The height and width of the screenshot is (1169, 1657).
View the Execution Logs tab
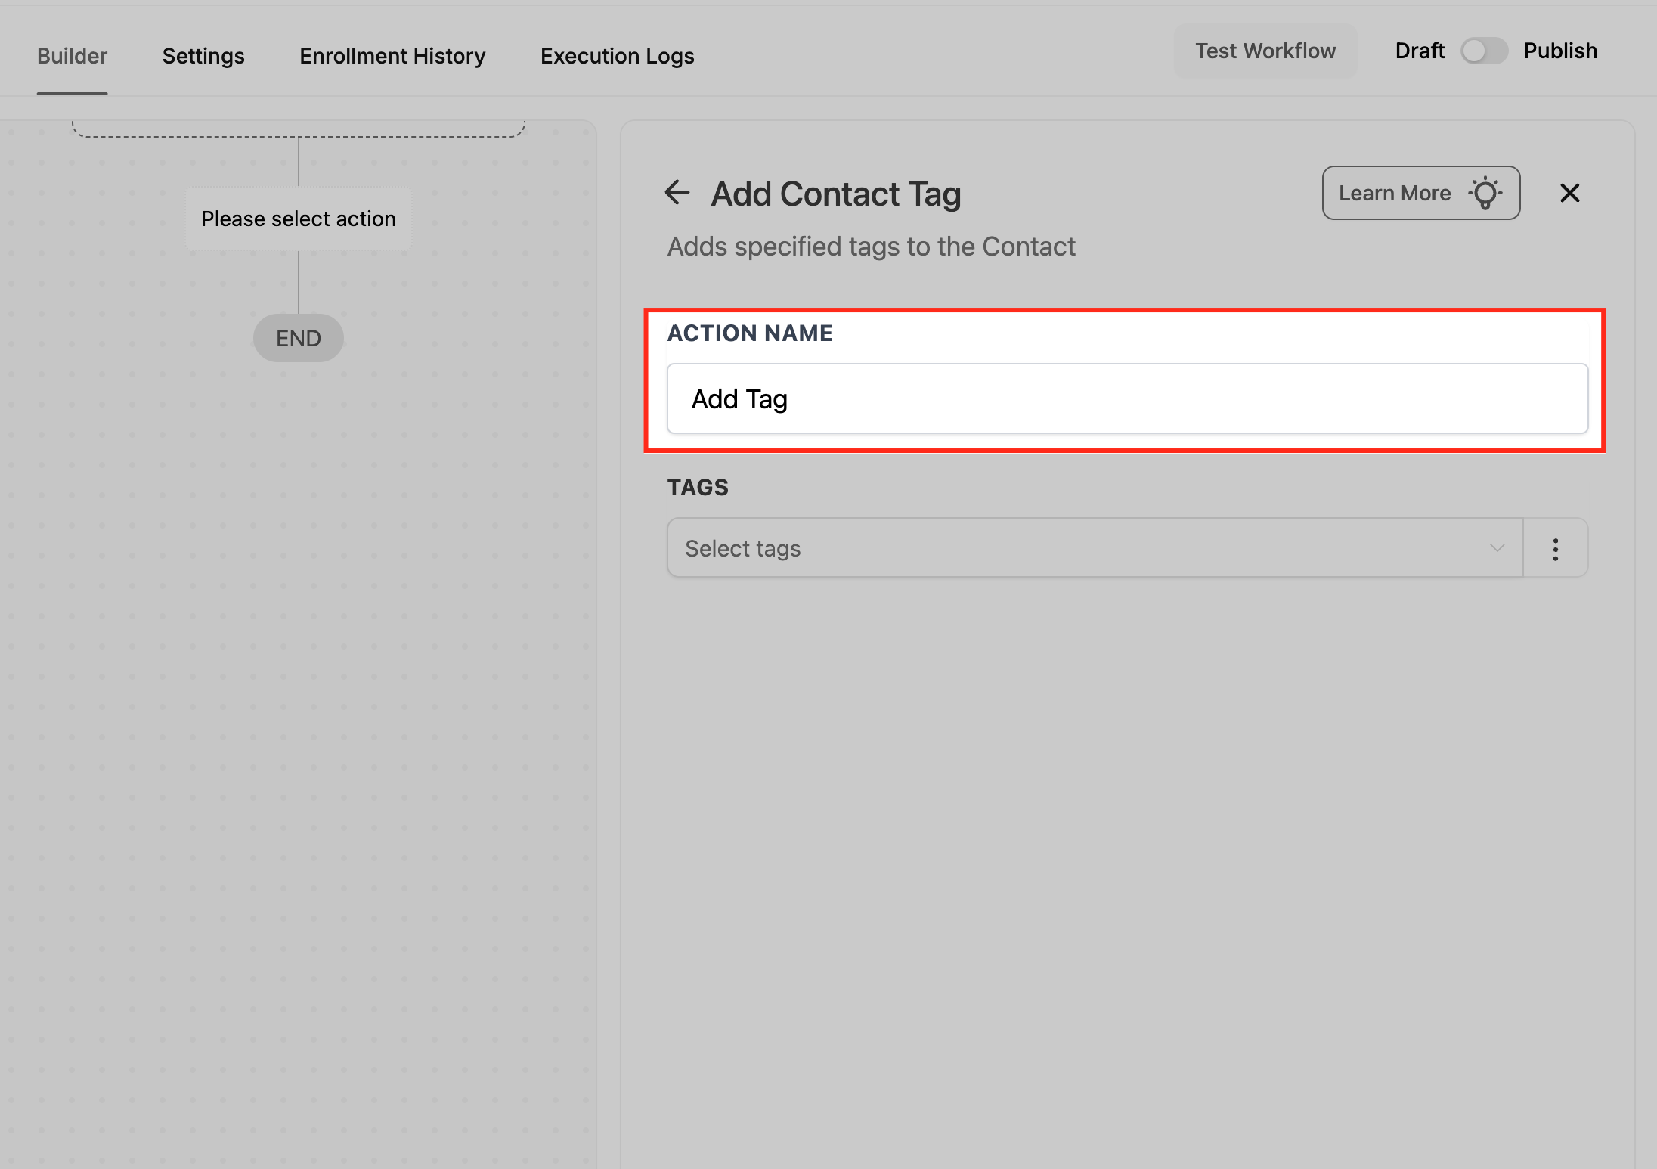click(617, 56)
